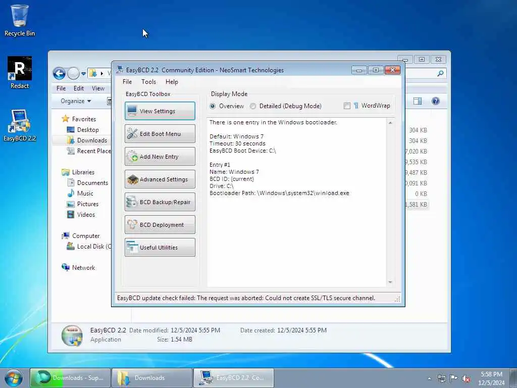This screenshot has height=388, width=517.
Task: Click the muted volume tray icon
Action: 466,379
